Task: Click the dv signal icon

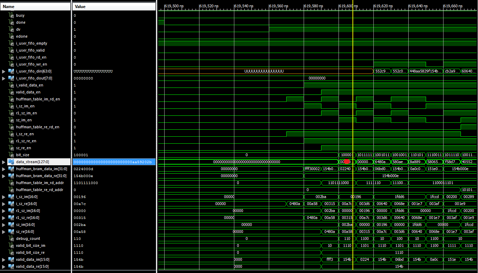Action: [x=11, y=29]
